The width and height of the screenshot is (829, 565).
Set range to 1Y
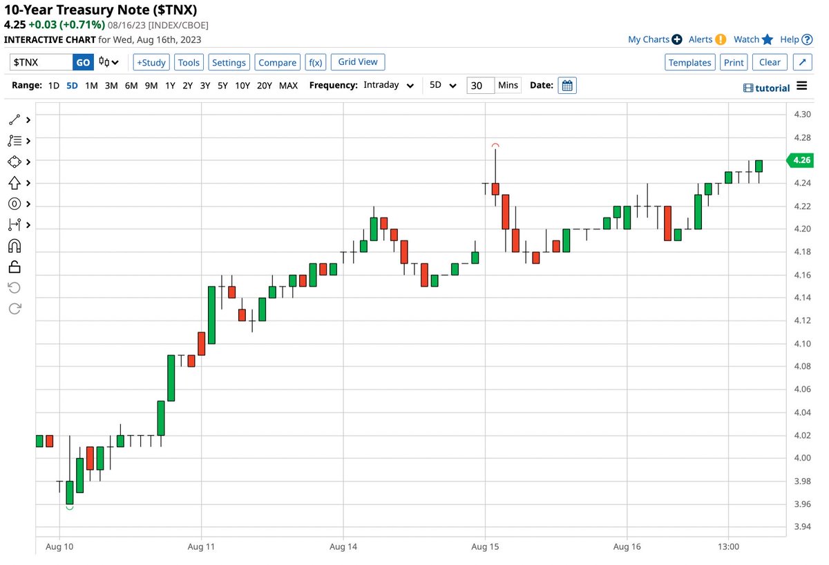coord(170,86)
